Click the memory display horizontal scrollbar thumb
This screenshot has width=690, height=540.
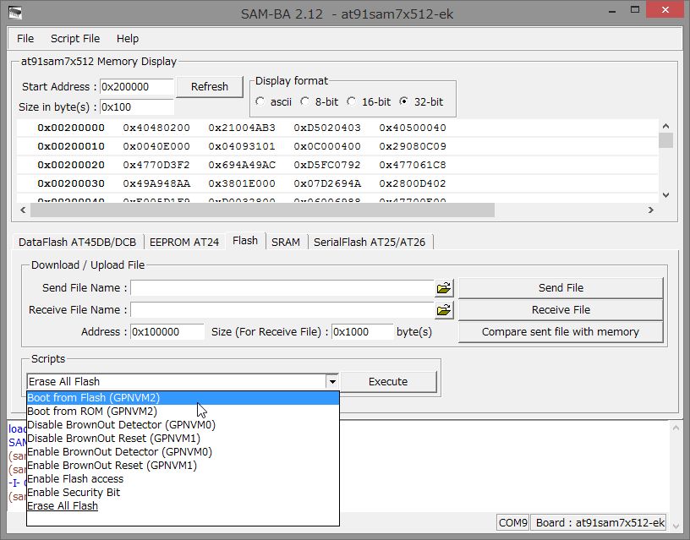tap(262, 210)
